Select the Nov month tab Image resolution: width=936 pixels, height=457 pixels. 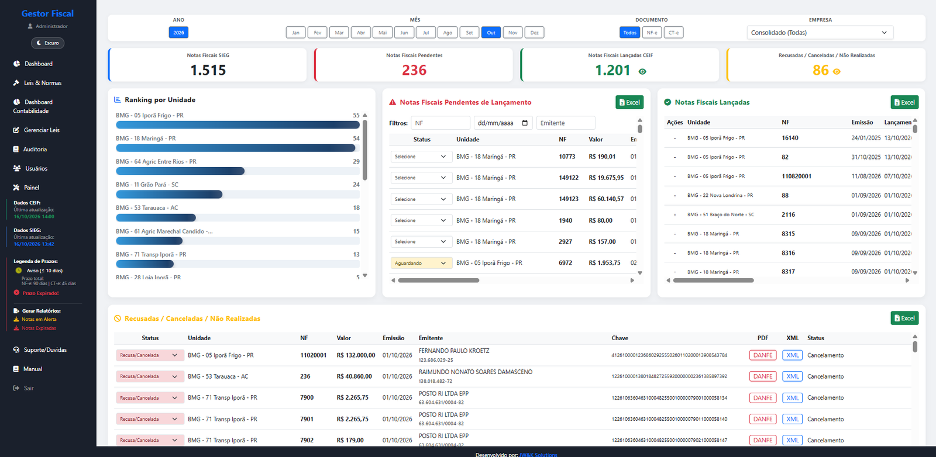(x=512, y=33)
